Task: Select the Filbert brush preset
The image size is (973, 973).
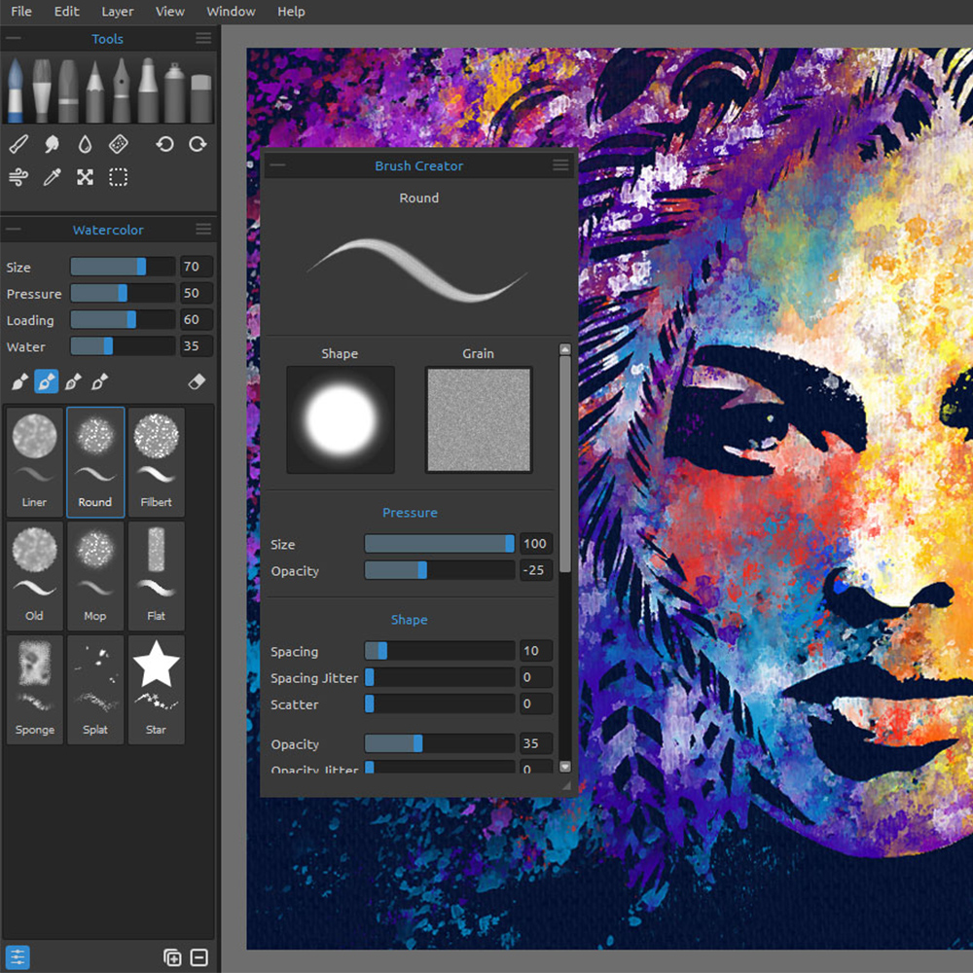Action: click(156, 461)
